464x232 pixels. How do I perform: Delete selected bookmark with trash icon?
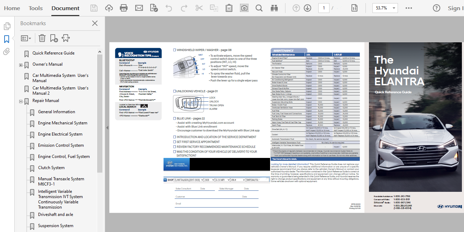(42, 38)
